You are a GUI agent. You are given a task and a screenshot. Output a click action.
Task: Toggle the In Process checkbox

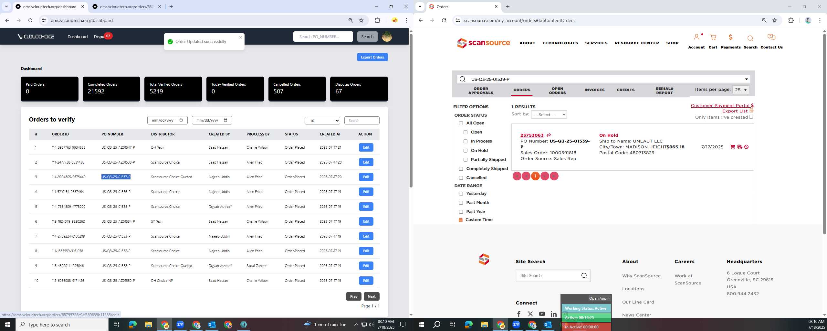click(x=466, y=141)
